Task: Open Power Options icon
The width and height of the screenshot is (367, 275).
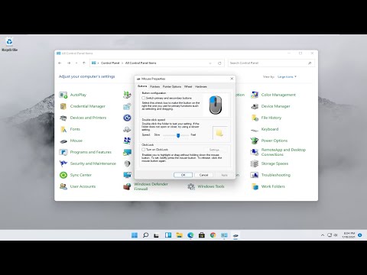Action: click(x=255, y=141)
